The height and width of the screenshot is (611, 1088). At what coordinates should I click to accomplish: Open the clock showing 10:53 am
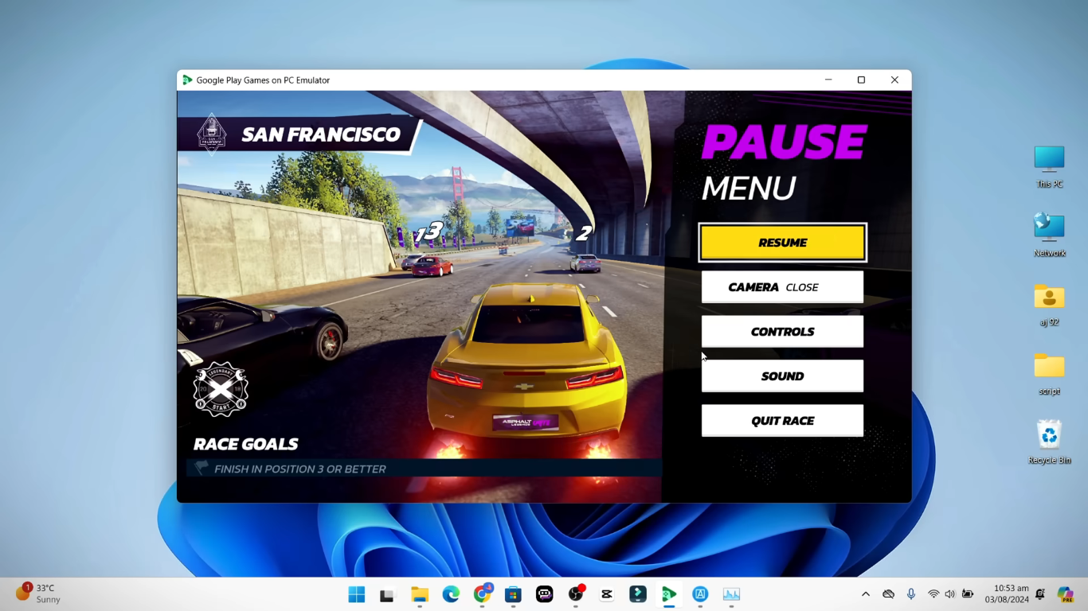1007,594
